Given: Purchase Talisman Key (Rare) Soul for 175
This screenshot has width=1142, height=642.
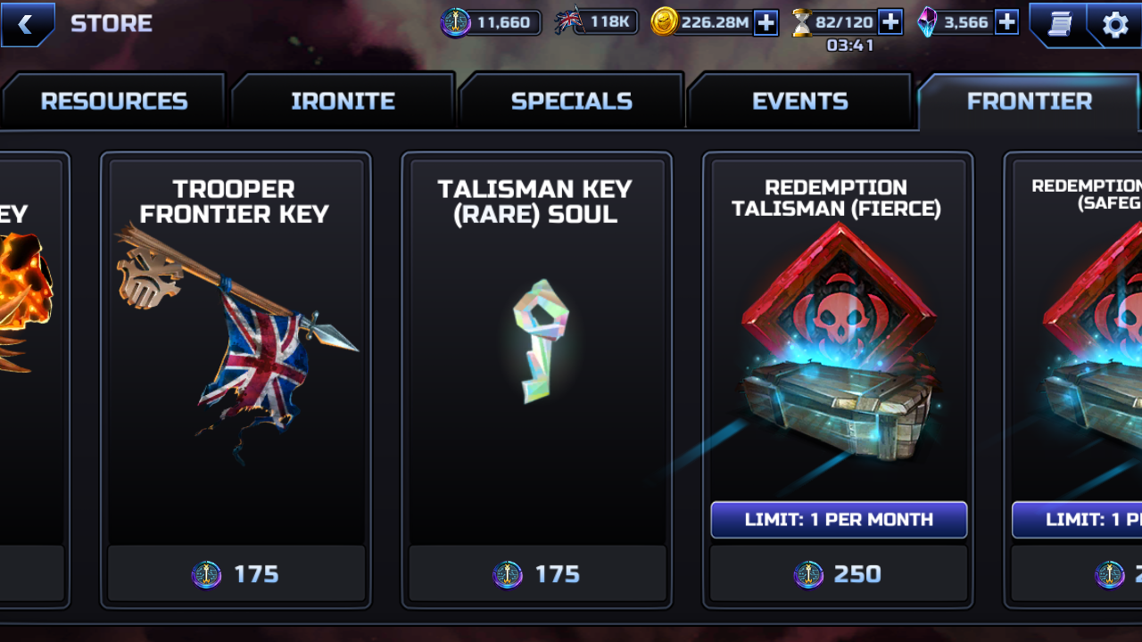Looking at the screenshot, I should (537, 574).
